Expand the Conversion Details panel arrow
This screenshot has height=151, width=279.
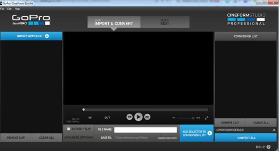point(274,130)
